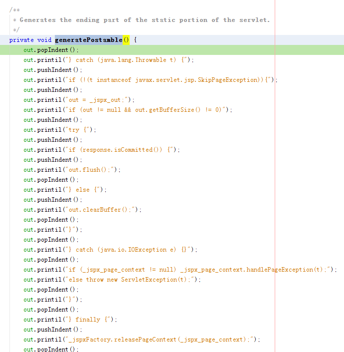The image size is (344, 352).
Task: Click '_jspx_page_context != null' condition text
Action: (x=127, y=270)
